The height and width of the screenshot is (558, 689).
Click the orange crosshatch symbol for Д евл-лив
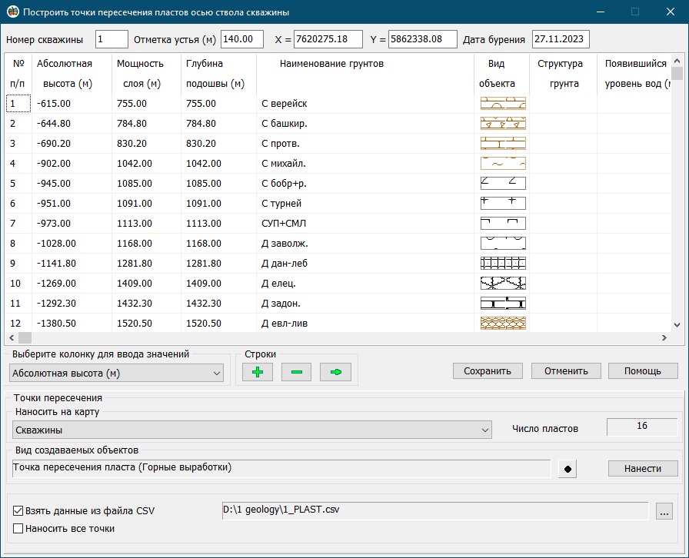pyautogui.click(x=503, y=323)
